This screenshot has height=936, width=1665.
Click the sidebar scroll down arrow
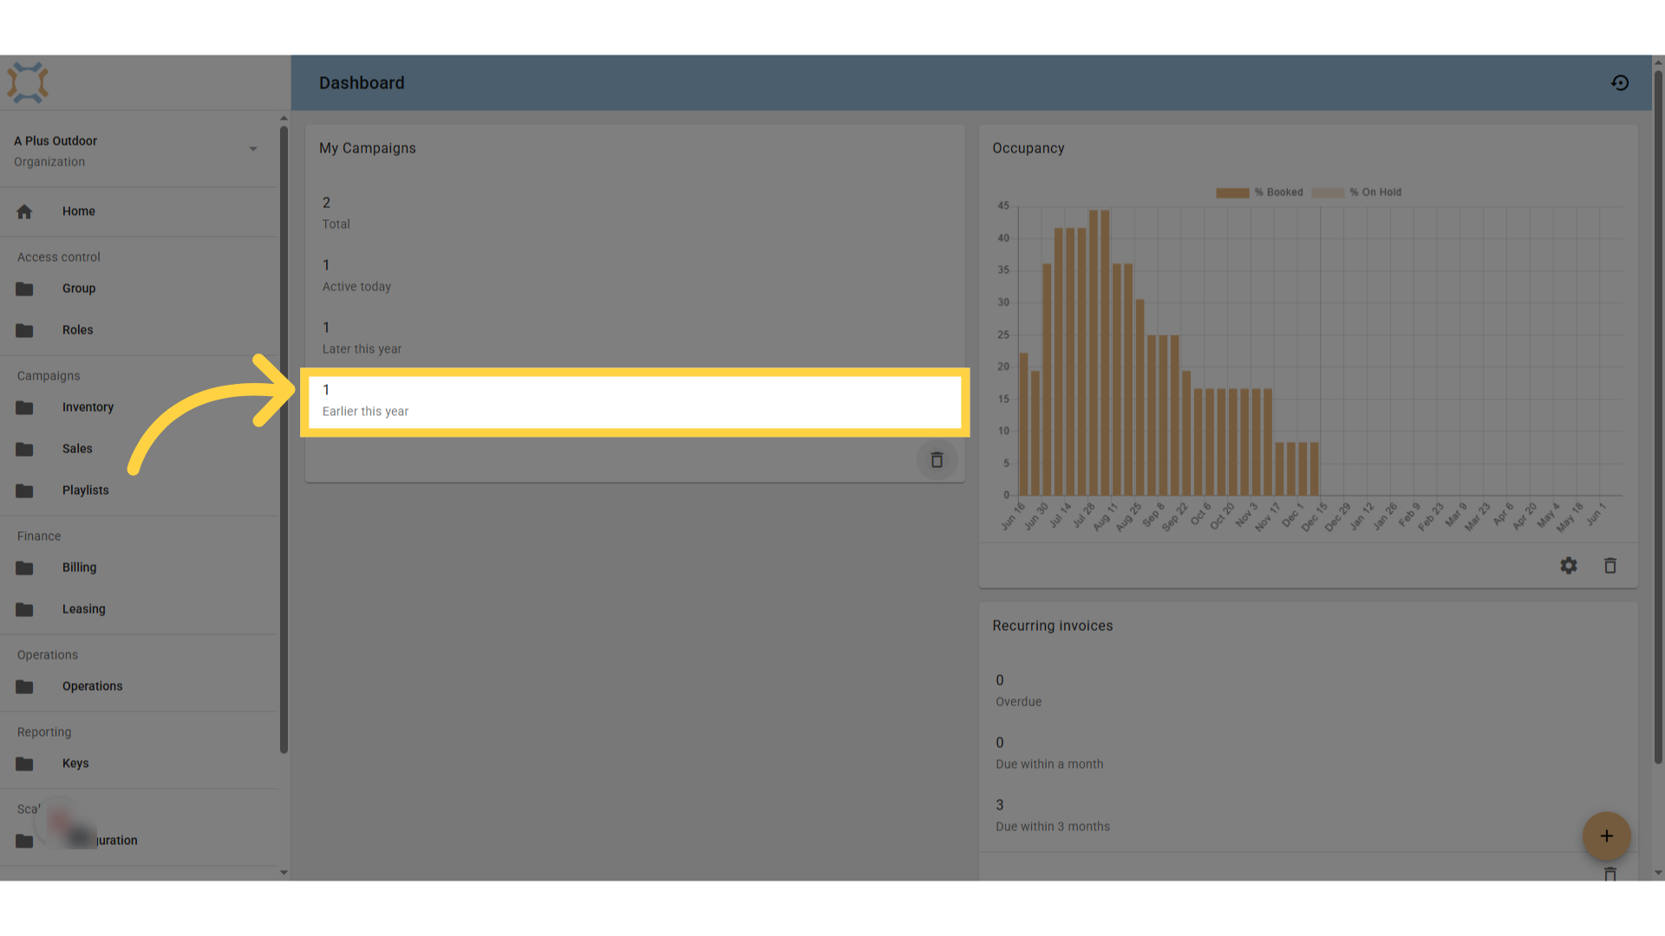pyautogui.click(x=284, y=873)
